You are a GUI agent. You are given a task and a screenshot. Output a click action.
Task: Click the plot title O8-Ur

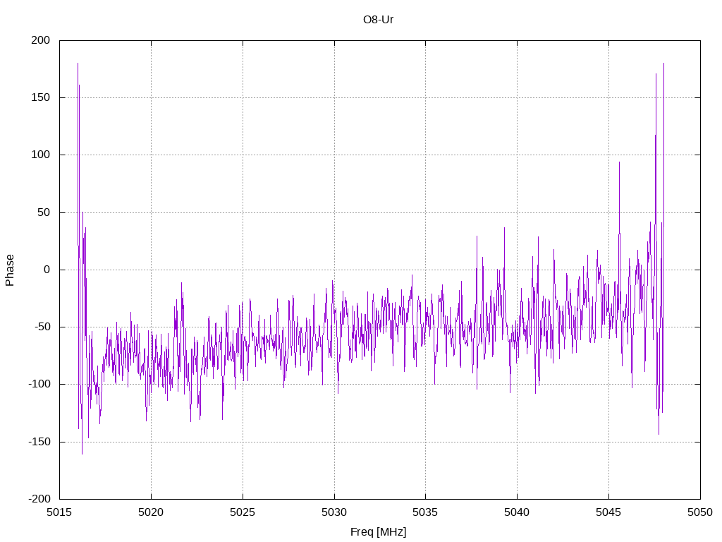coord(378,19)
